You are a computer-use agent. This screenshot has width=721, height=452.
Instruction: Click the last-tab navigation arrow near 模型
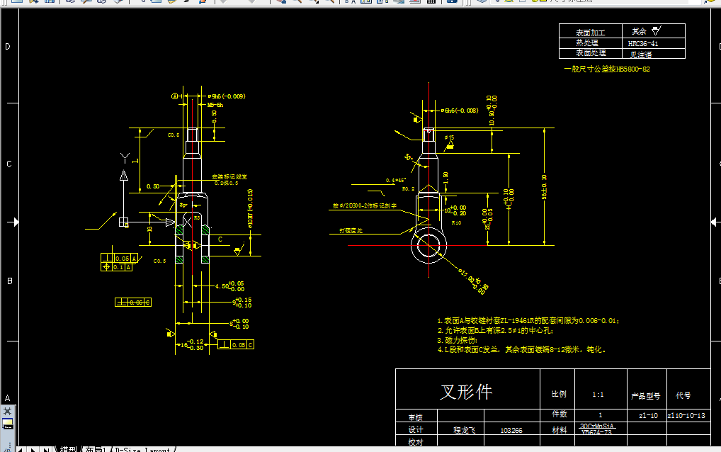(47, 448)
